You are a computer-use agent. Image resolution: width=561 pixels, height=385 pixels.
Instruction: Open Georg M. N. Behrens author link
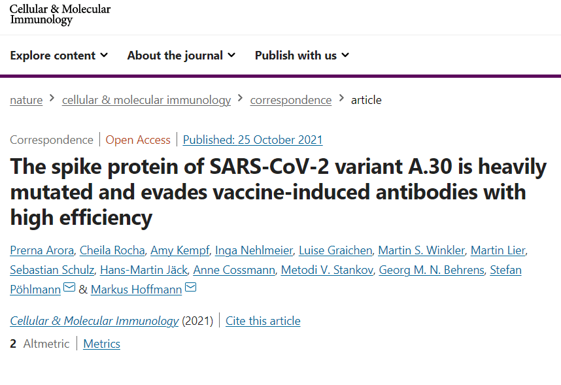432,270
